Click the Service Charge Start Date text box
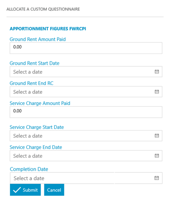The width and height of the screenshot is (170, 202). click(86, 136)
